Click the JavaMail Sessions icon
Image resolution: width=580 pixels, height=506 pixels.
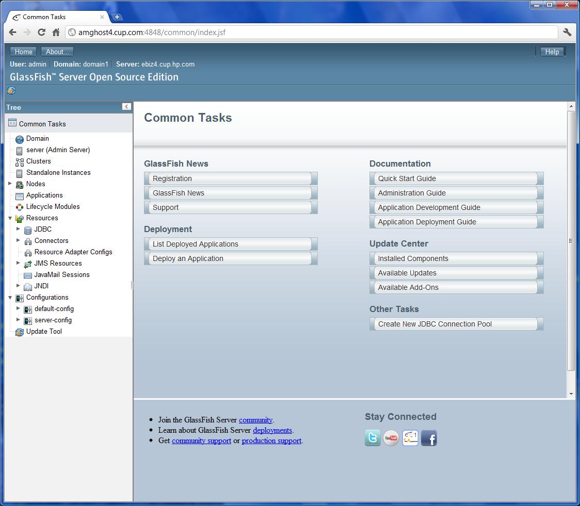(27, 274)
